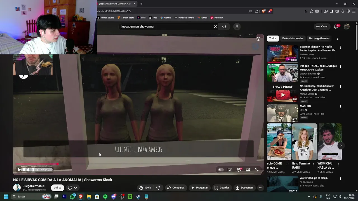Image resolution: width=358 pixels, height=201 pixels.
Task: Select the De tus búsquedas chip
Action: 293,39
